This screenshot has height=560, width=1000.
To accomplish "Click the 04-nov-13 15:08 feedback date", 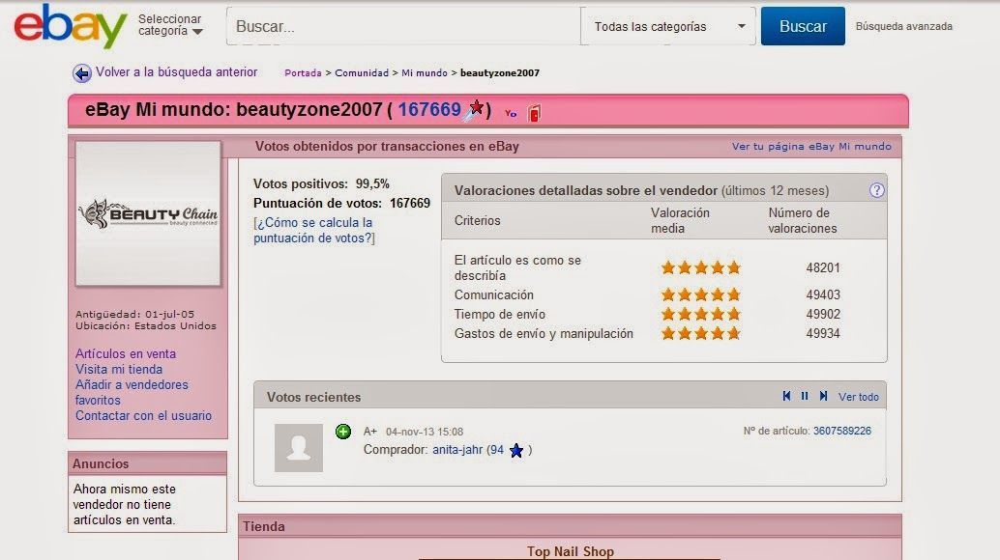I will point(425,432).
